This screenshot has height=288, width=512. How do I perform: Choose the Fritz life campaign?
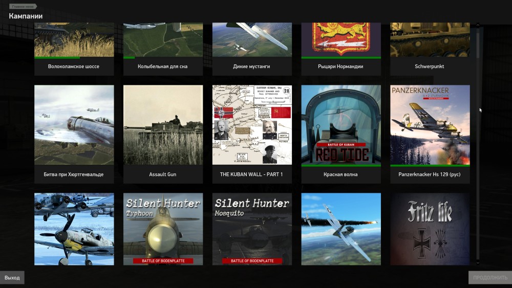click(430, 229)
